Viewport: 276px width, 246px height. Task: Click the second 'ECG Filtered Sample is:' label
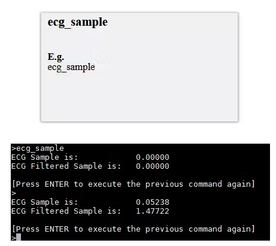(66, 211)
